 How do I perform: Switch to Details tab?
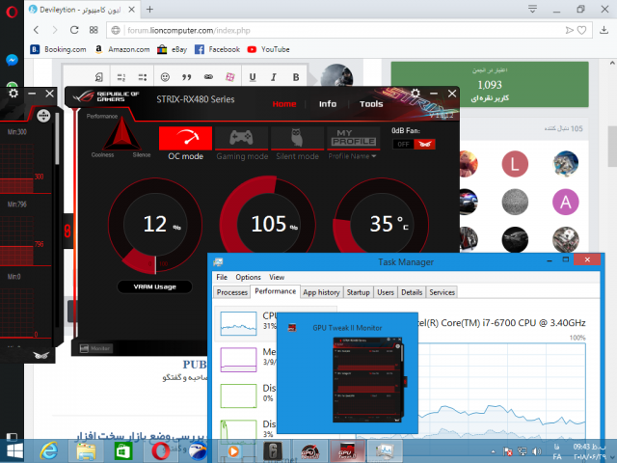click(412, 292)
